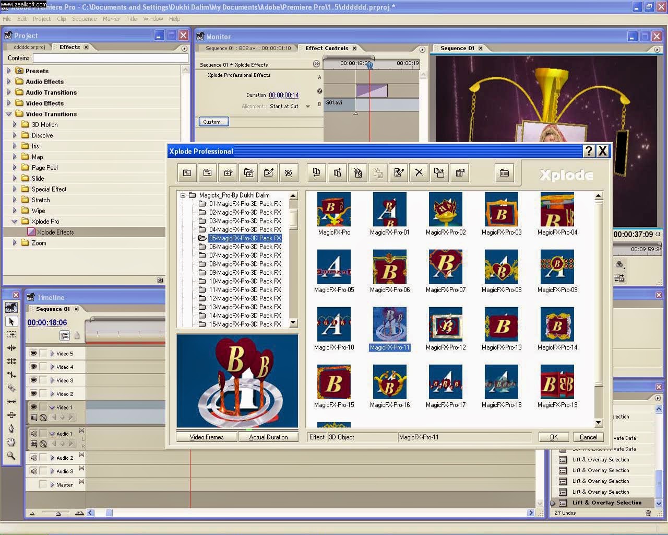Toggle Video 1 track eye icon

[x=33, y=407]
